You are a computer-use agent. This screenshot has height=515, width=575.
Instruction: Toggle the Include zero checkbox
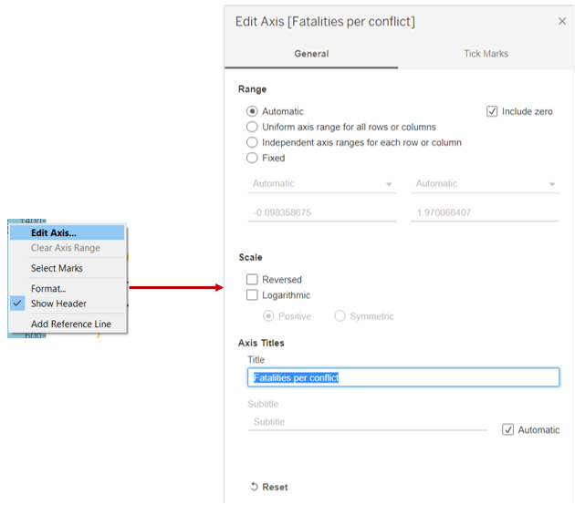coord(493,111)
